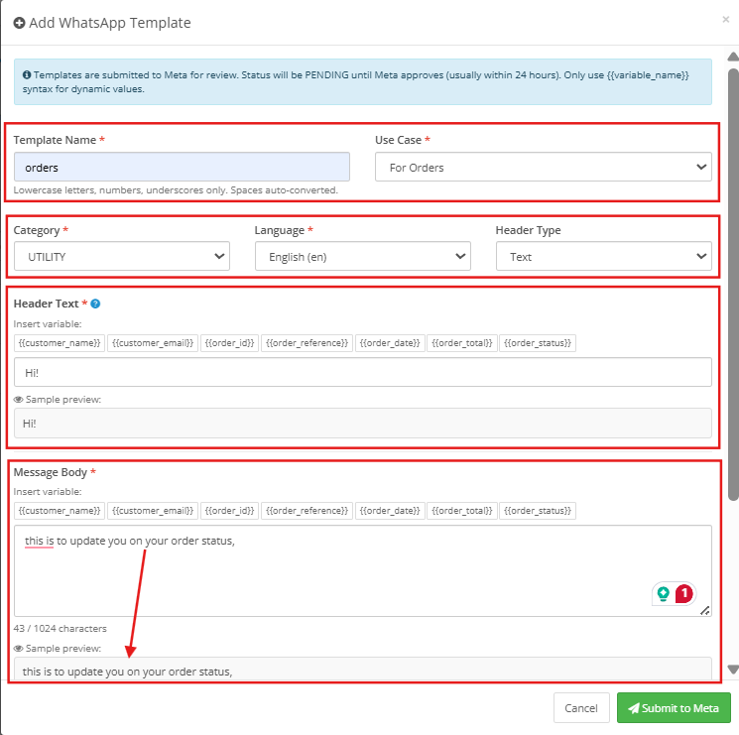Click the Template Name input field
The height and width of the screenshot is (735, 739).
[182, 167]
